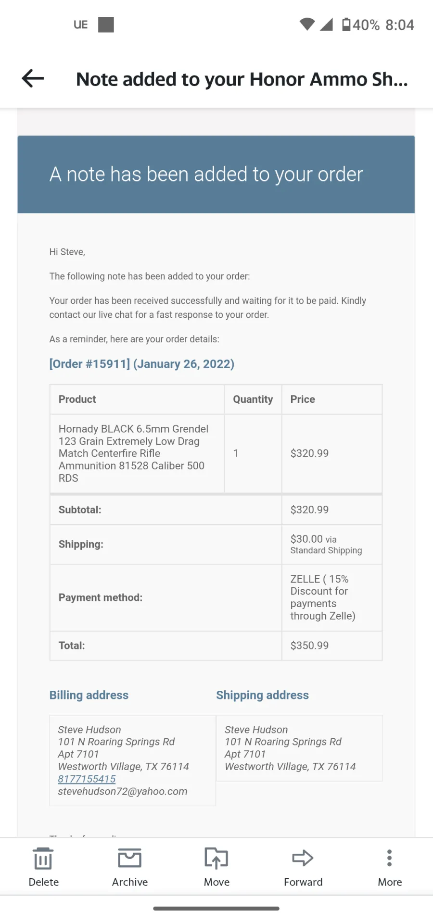Image resolution: width=433 pixels, height=921 pixels.
Task: Open the Order #15911 link
Action: tap(141, 364)
